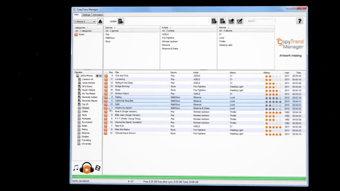Click the track icon beside I Should Have Known

pyautogui.click(x=106, y=133)
